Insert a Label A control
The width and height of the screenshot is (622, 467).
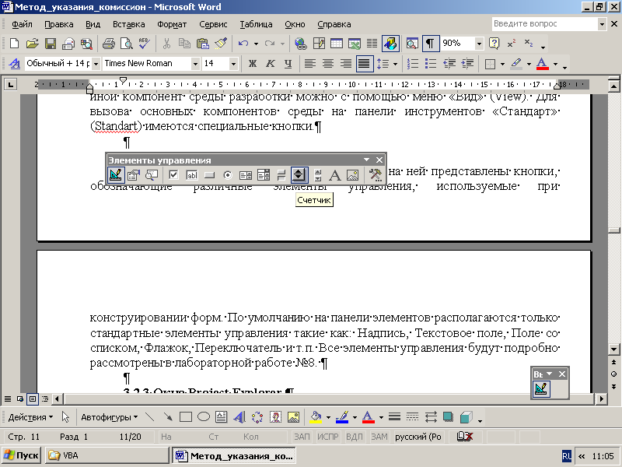(x=335, y=174)
